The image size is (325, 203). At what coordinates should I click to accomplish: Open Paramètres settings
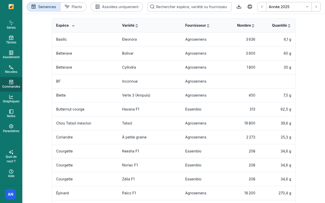pos(11,128)
